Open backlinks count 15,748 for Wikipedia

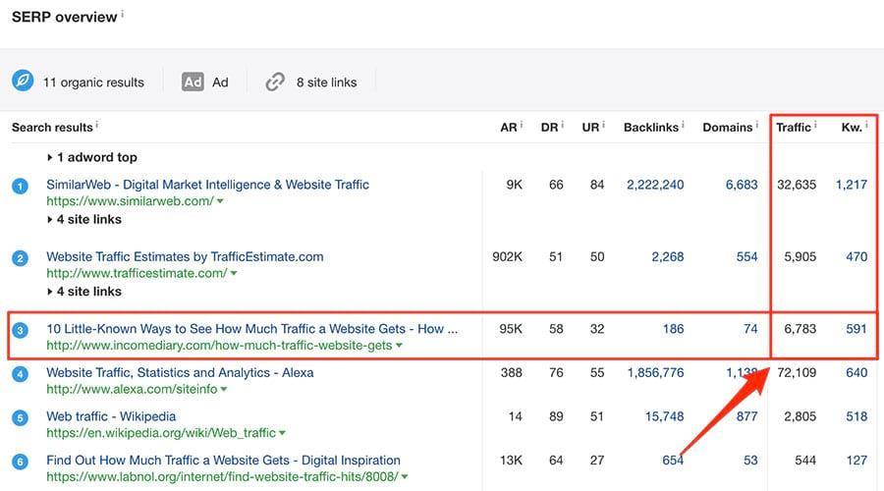point(665,416)
